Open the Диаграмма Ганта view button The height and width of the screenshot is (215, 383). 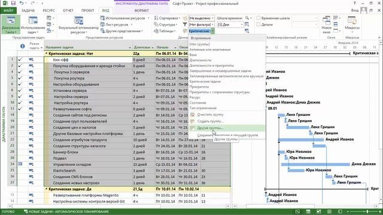(11, 25)
